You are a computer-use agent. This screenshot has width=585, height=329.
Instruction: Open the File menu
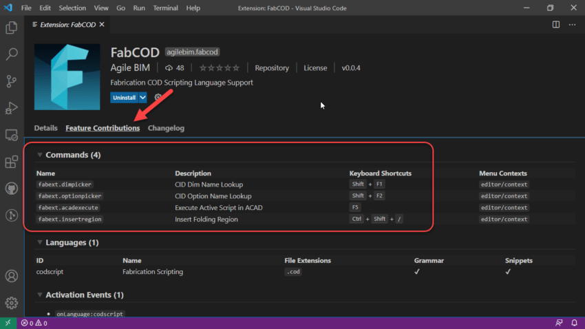coord(26,8)
